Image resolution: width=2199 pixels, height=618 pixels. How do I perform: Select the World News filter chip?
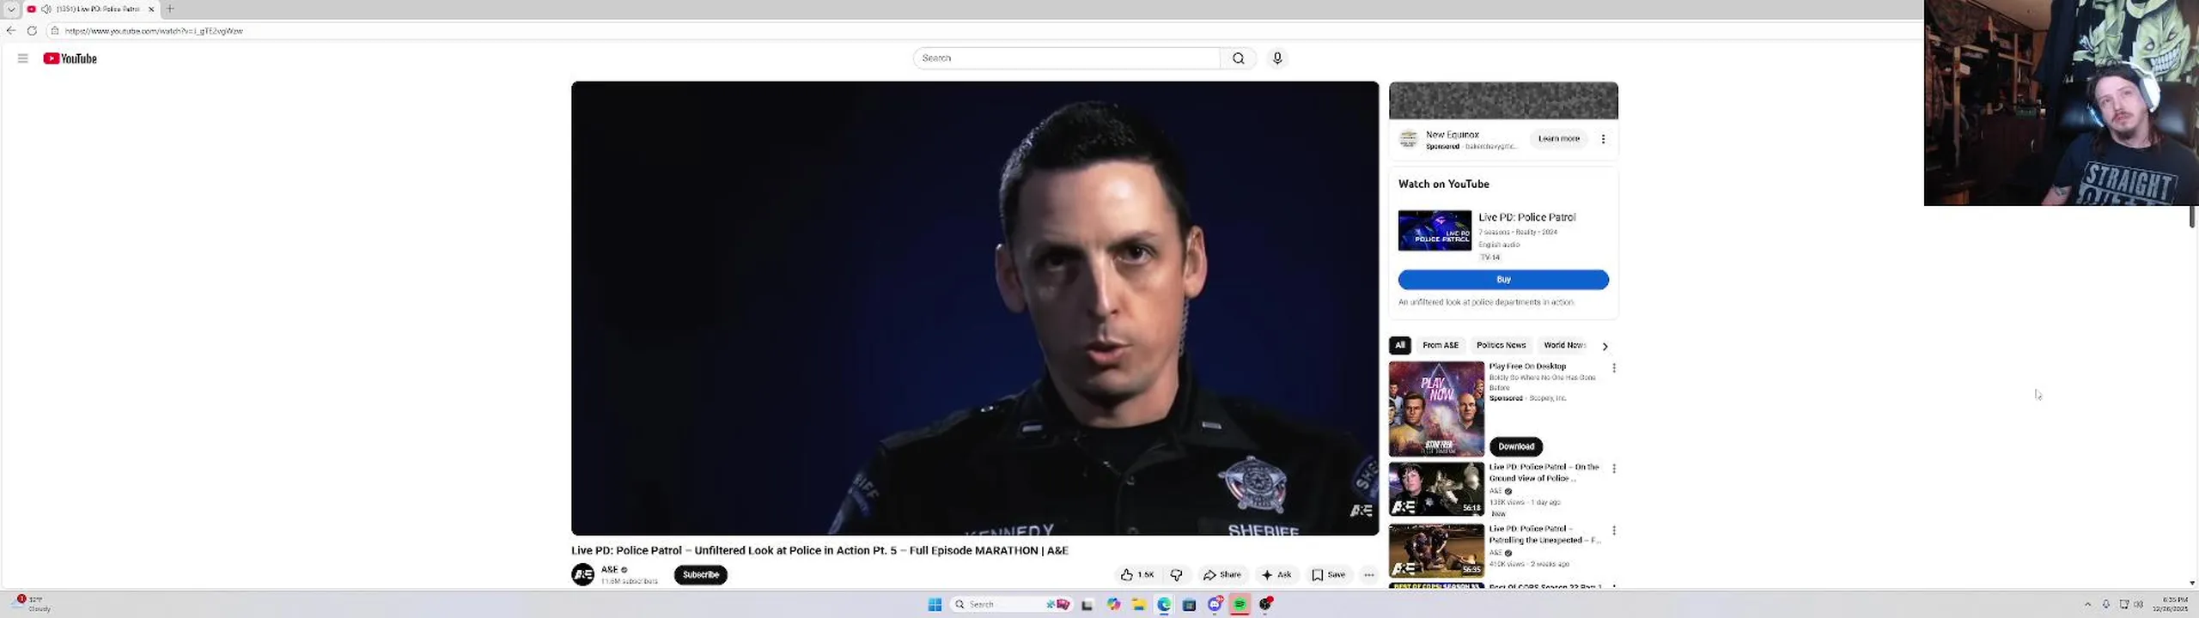click(1563, 346)
